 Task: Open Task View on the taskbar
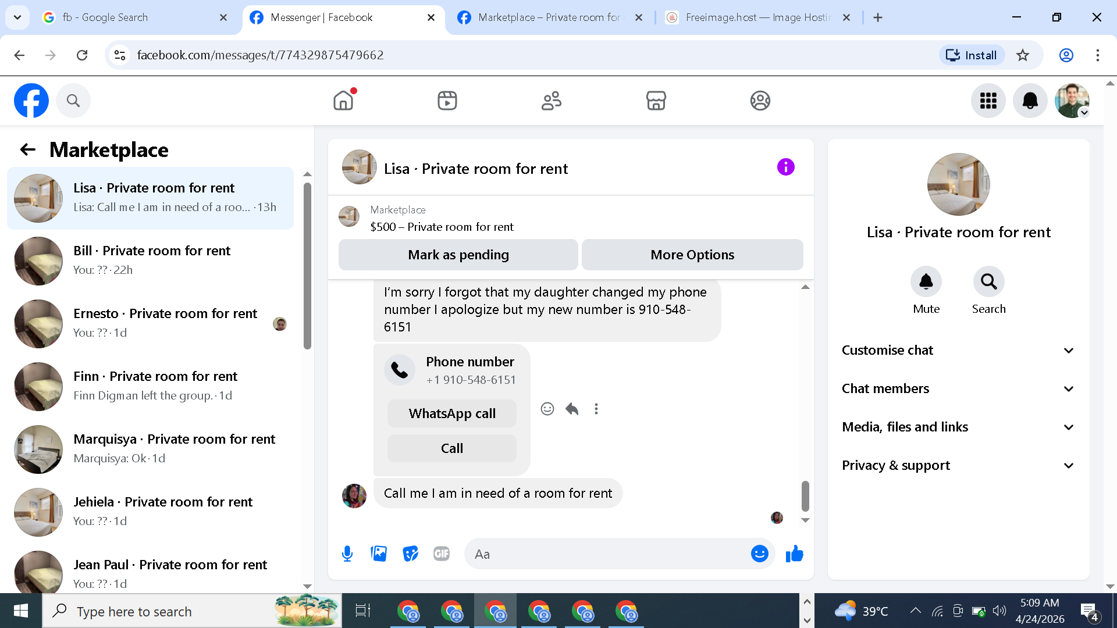[363, 611]
